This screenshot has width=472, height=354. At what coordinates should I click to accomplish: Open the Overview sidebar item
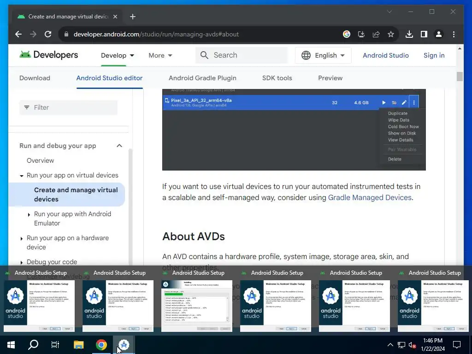(41, 160)
